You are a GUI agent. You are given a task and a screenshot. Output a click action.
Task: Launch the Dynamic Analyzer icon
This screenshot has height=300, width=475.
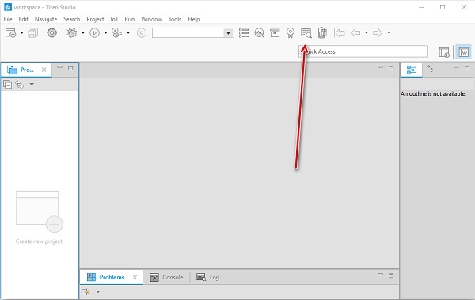coord(260,32)
